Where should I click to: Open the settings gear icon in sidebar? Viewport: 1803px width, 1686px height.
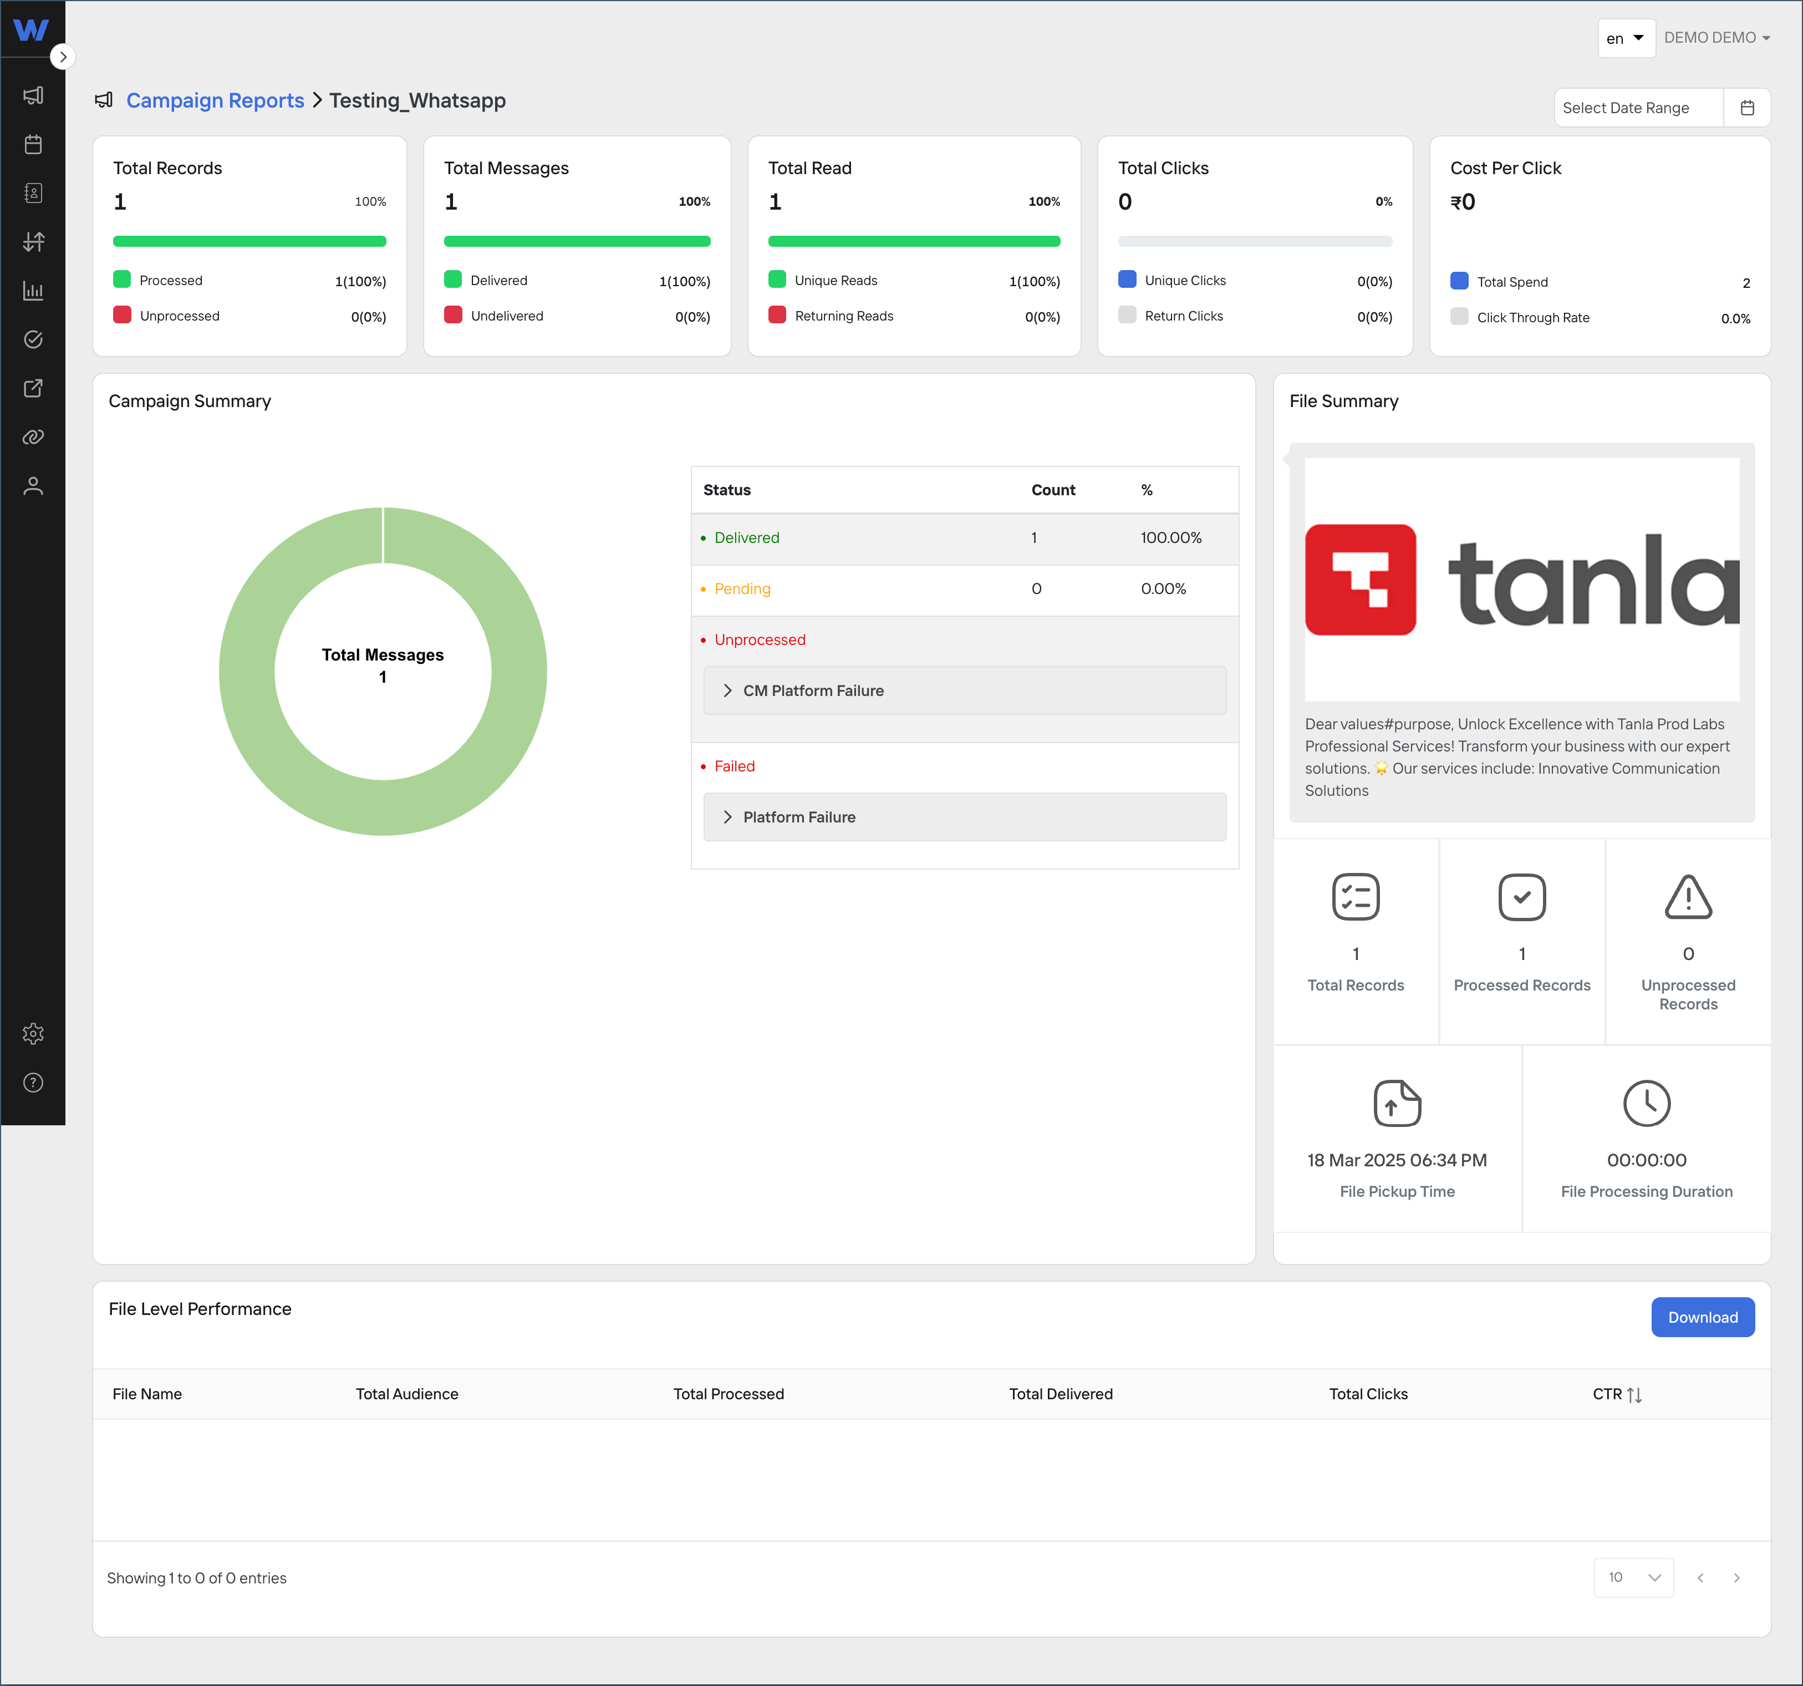(34, 1034)
